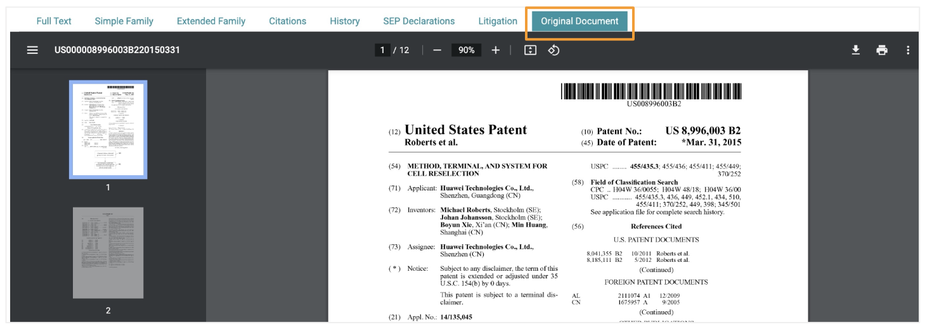
Task: Print the patent document
Action: click(x=882, y=50)
